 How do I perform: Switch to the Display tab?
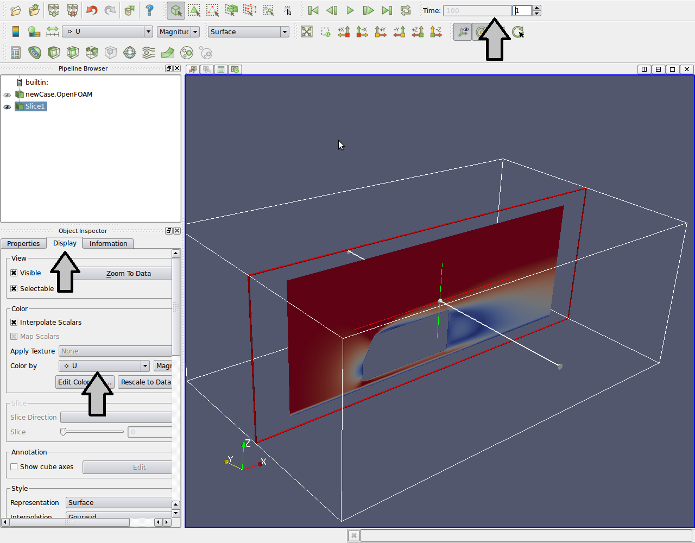(x=65, y=243)
